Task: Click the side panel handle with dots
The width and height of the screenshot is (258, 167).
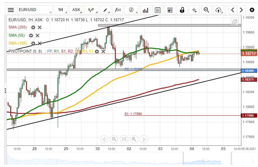Action: pos(6,91)
